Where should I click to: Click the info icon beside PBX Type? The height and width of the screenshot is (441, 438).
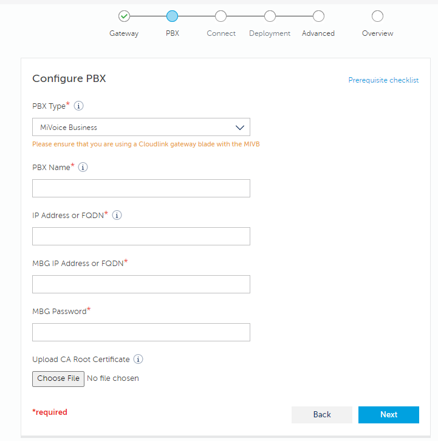click(78, 106)
